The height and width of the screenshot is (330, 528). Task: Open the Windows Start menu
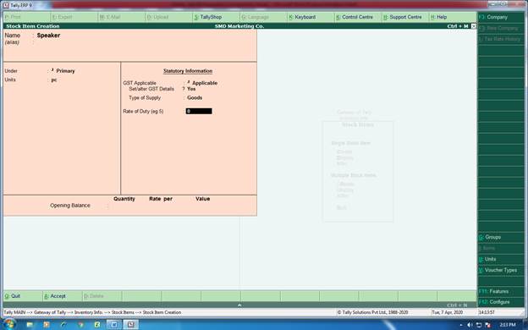[x=9, y=325]
